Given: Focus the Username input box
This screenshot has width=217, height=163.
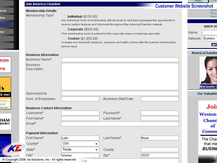Looking at the screenshot, I should (x=80, y=113).
